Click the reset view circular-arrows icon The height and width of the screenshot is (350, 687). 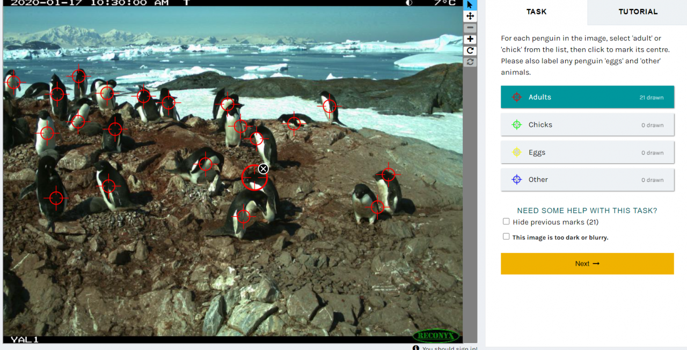pyautogui.click(x=470, y=62)
